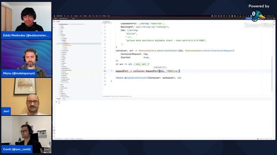The height and width of the screenshot is (155, 277).
Task: Open the Refactor menu
Action: (x=85, y=16)
